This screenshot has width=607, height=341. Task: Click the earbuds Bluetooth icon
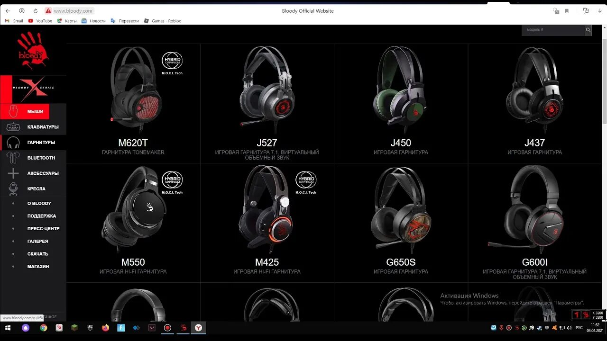(13, 158)
